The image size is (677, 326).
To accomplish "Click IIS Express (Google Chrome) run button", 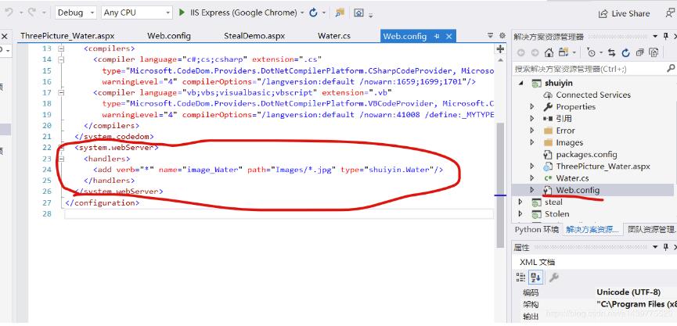I will [243, 13].
